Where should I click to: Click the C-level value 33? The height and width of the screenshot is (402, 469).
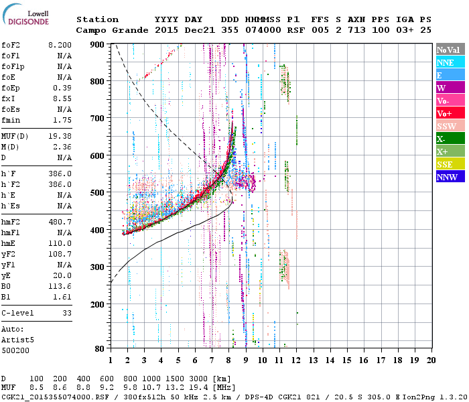67,313
